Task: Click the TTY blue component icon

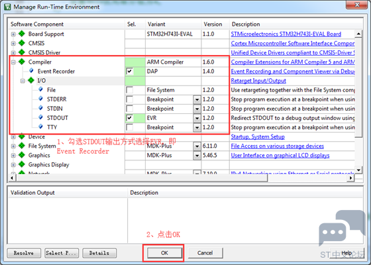Action: (40, 127)
